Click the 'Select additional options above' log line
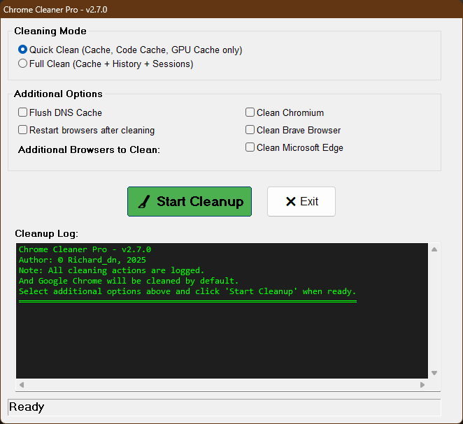This screenshot has height=424, width=463. click(x=187, y=291)
